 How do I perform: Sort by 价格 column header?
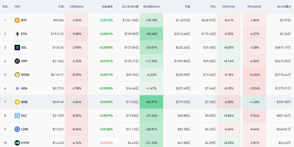tap(61, 6)
